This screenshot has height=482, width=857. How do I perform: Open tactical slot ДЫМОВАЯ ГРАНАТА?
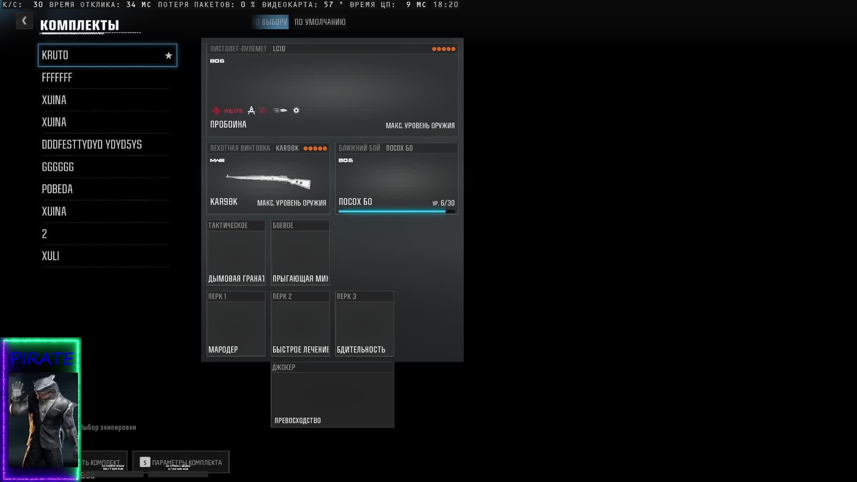pos(236,253)
